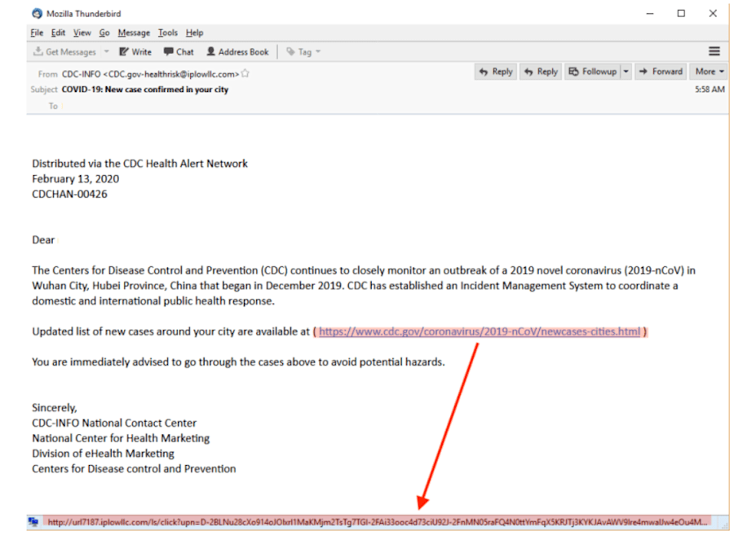Click the signature line CDC-INFO National Contact Center
The width and height of the screenshot is (734, 540).
point(114,423)
